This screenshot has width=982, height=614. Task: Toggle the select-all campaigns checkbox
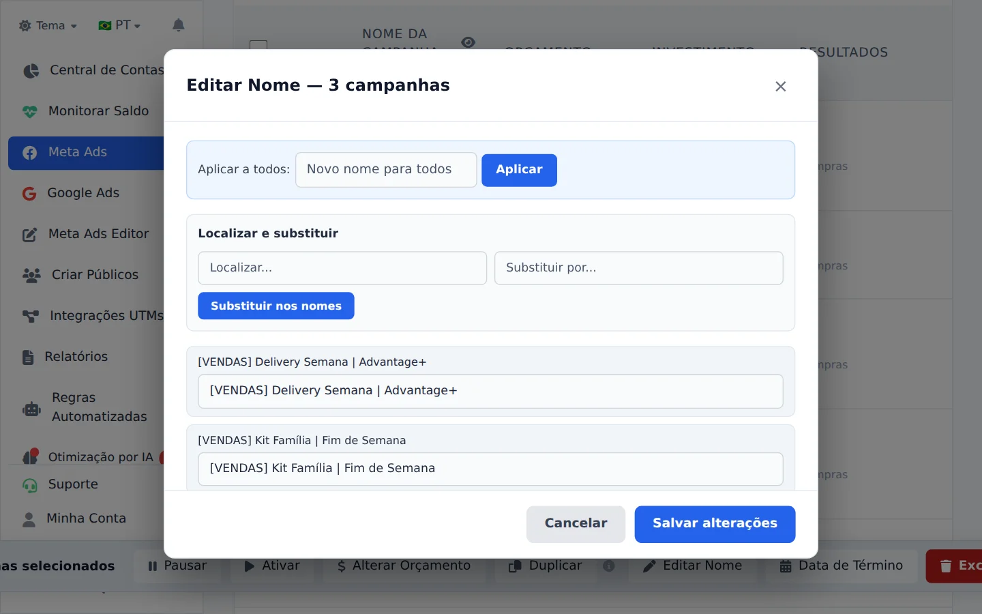[x=258, y=45]
